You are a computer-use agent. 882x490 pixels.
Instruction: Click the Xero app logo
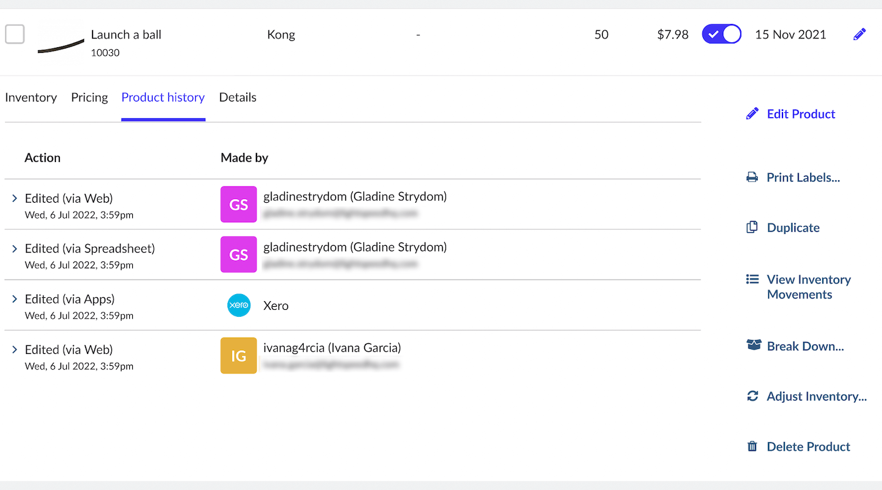[239, 305]
